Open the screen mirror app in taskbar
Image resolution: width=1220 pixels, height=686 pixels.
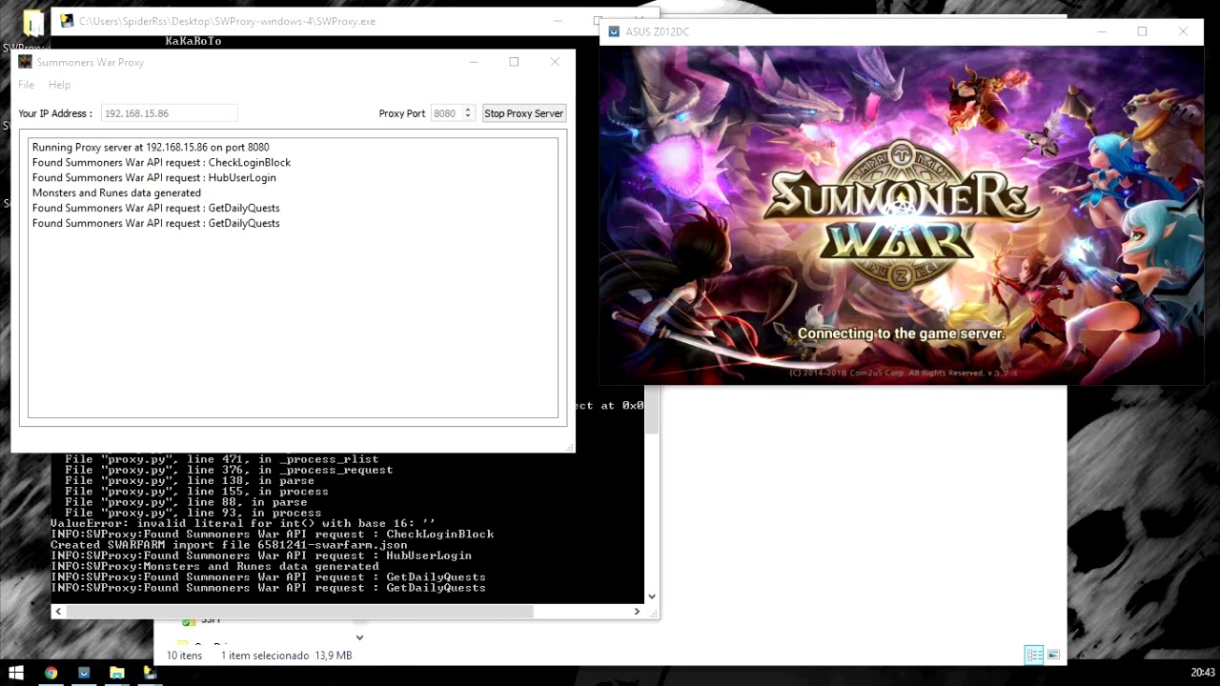pyautogui.click(x=84, y=673)
